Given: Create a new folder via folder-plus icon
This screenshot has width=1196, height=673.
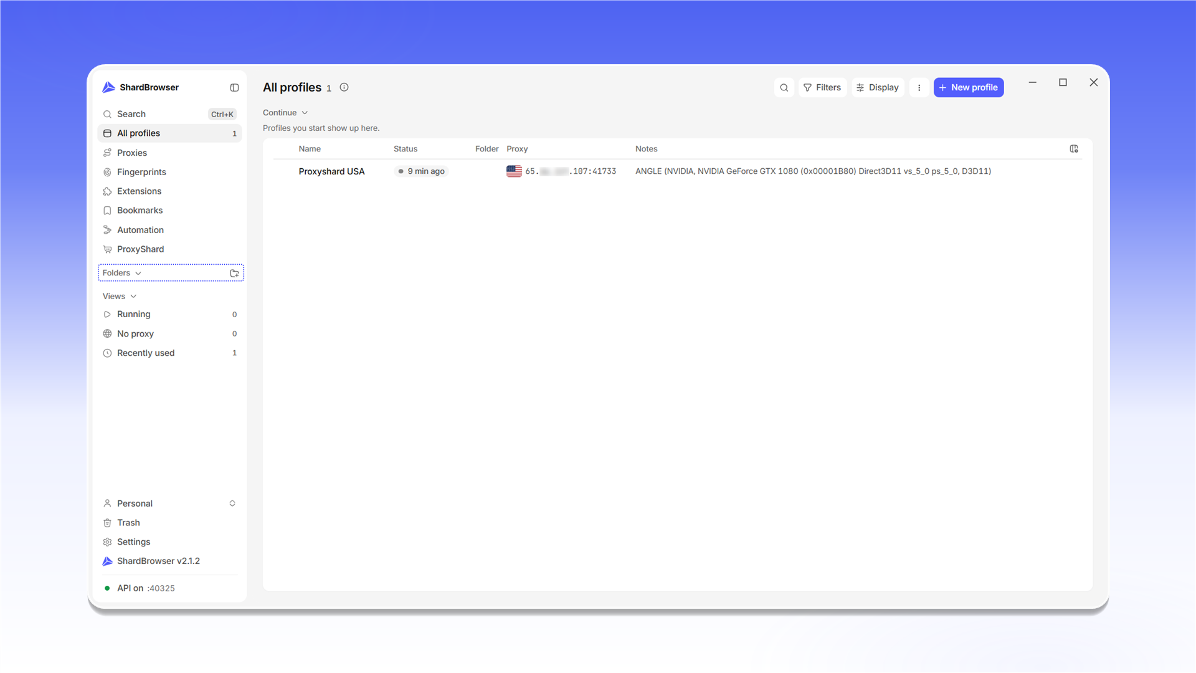Looking at the screenshot, I should (x=234, y=273).
